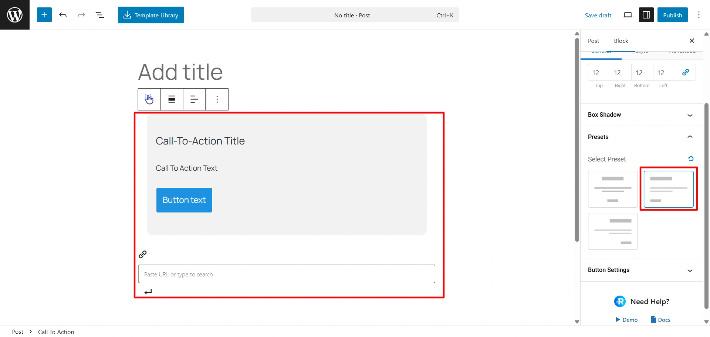Expand the Button Settings section
Screen dimensions: 710x337
coord(642,270)
